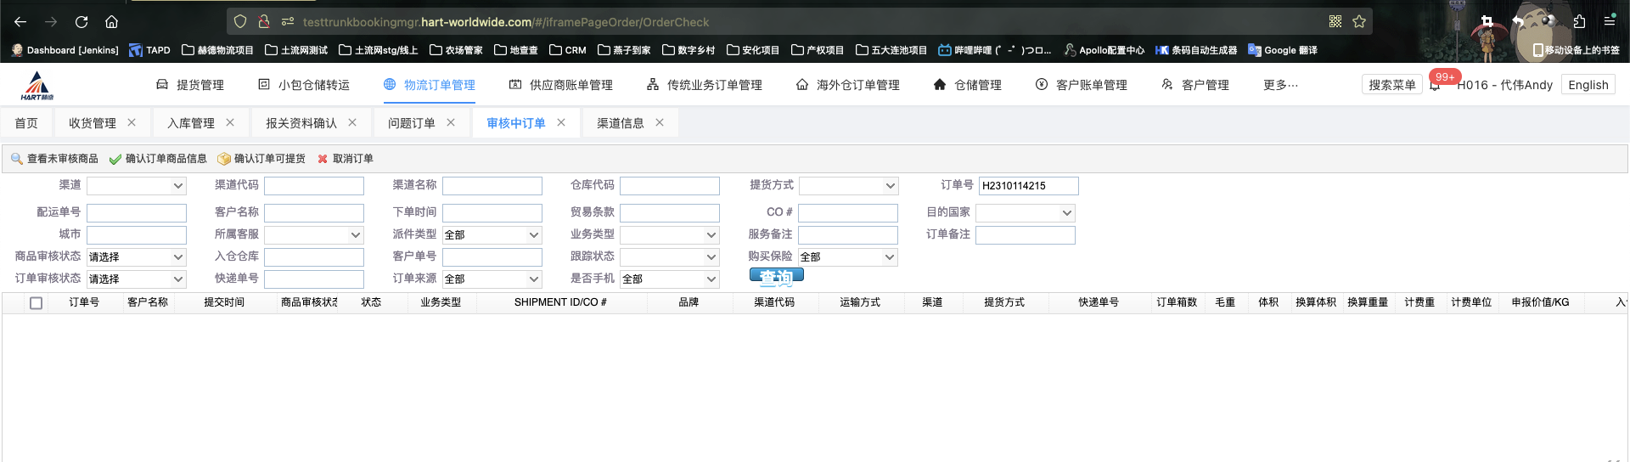1630x462 pixels.
Task: Open the 提货方式 dropdown filter
Action: (848, 186)
